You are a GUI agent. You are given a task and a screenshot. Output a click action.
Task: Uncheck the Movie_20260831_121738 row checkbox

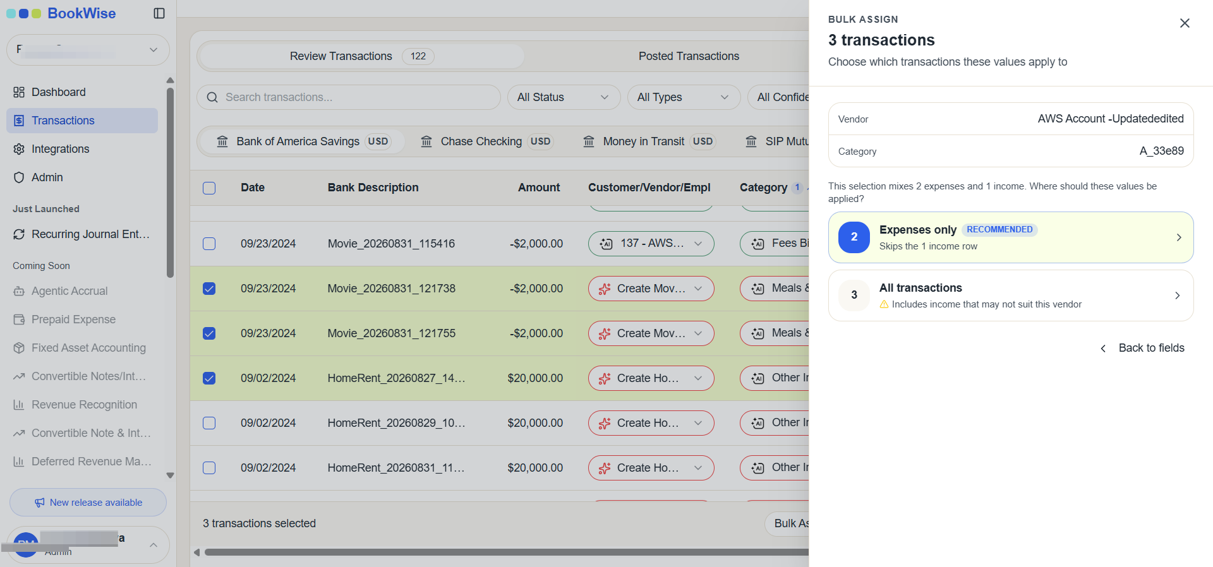click(x=209, y=289)
